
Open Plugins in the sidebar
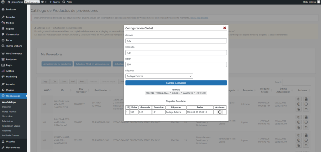[10, 90]
